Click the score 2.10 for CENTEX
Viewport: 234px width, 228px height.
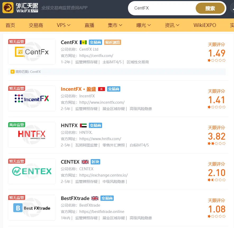(217, 173)
